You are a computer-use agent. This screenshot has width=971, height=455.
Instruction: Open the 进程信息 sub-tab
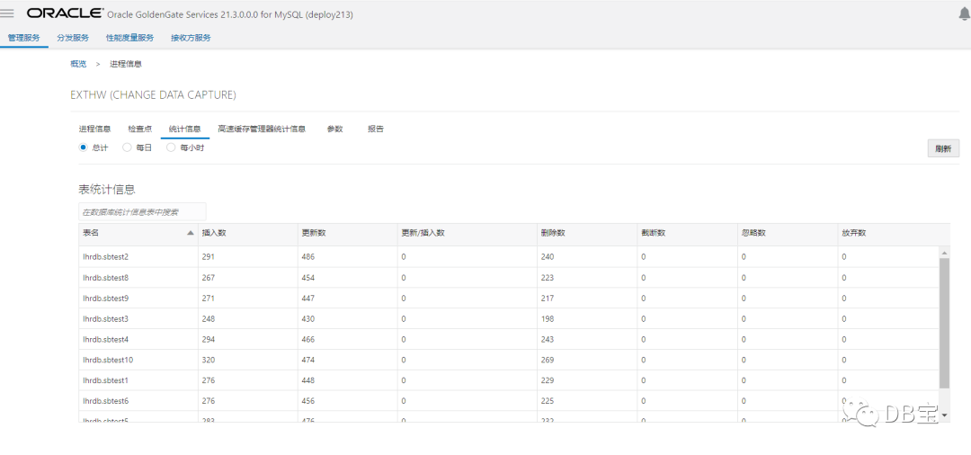pos(94,129)
